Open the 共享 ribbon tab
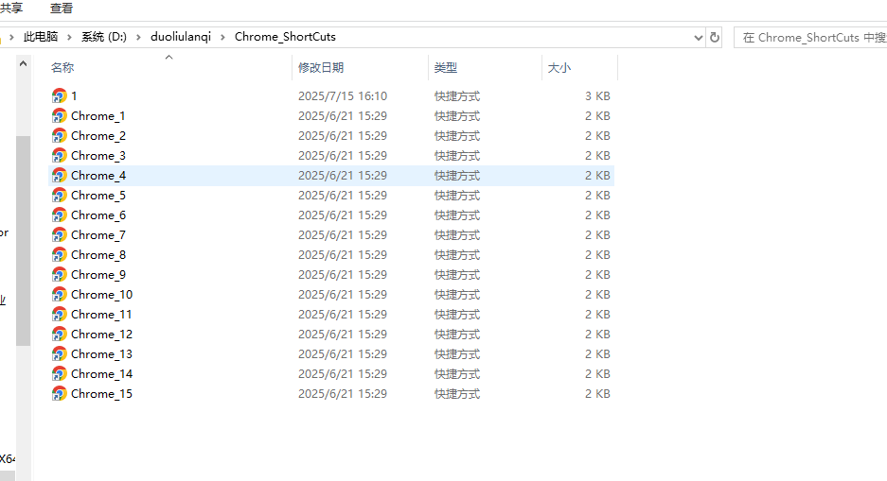The width and height of the screenshot is (887, 481). pos(11,8)
